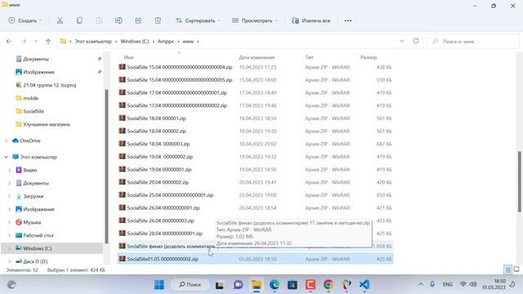The width and height of the screenshot is (523, 294).
Task: Click the search www input field
Action: point(473,42)
